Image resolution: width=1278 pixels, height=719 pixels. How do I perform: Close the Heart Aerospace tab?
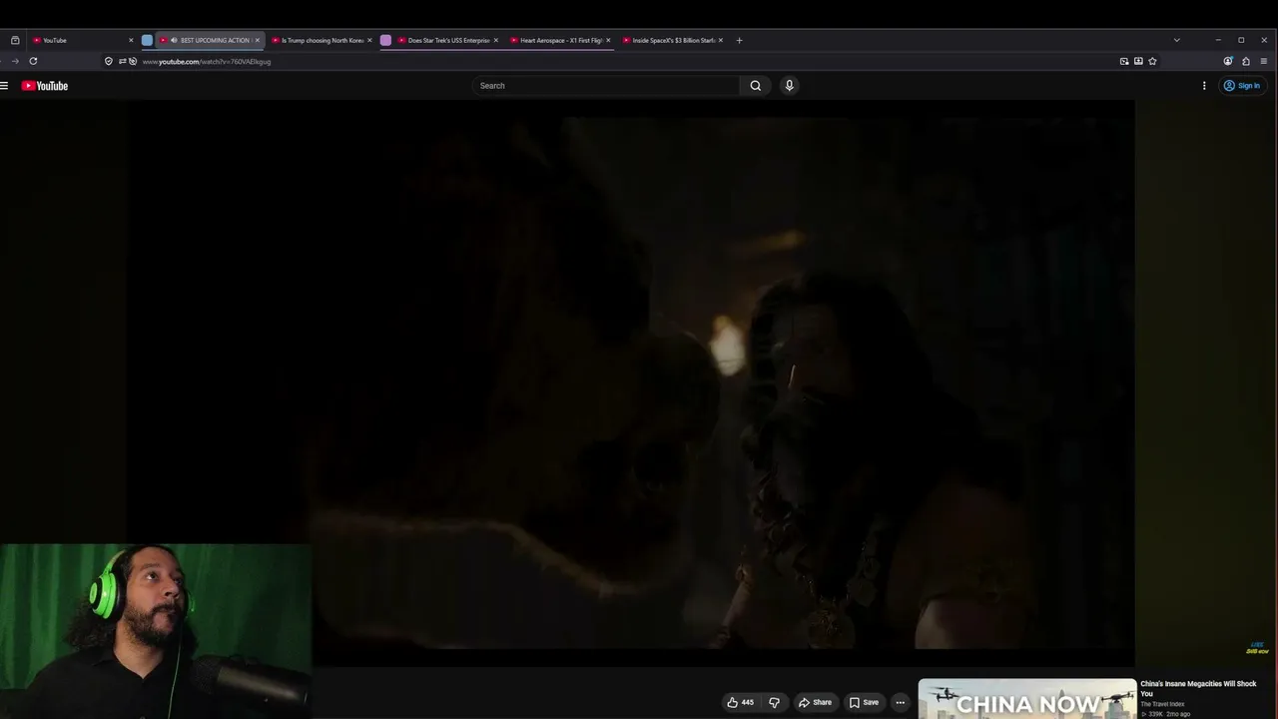click(608, 40)
